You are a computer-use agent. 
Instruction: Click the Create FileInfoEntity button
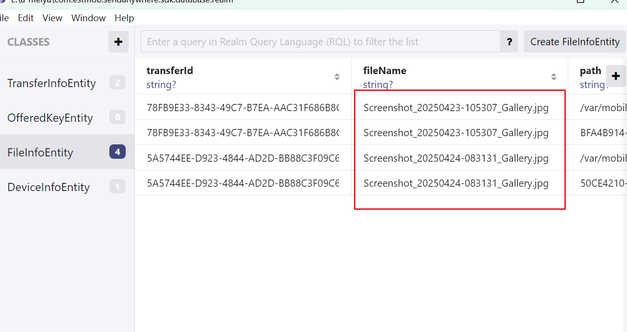[x=575, y=42]
